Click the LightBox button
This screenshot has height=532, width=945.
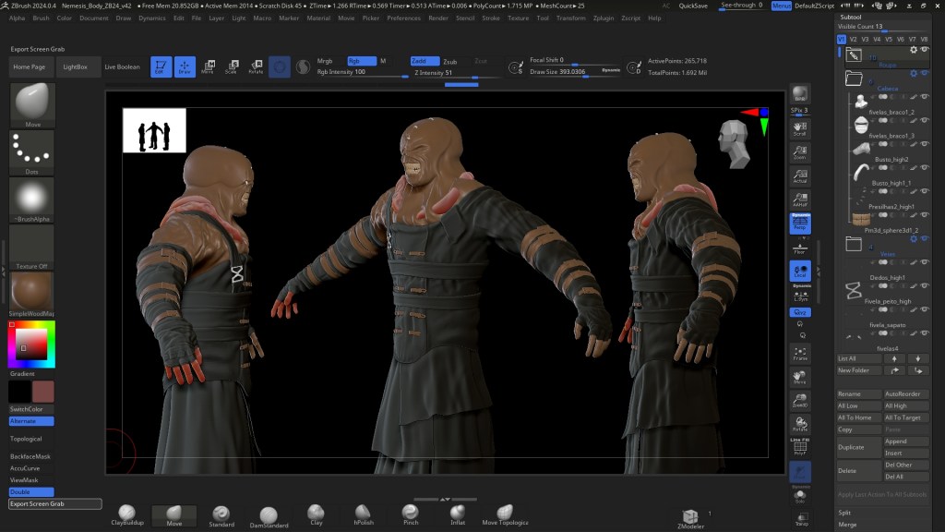coord(76,66)
